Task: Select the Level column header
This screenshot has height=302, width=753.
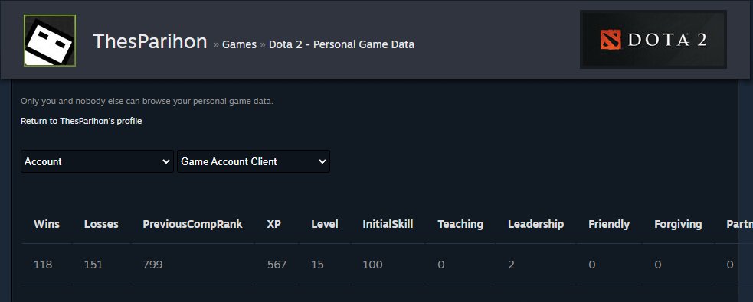Action: coord(325,224)
